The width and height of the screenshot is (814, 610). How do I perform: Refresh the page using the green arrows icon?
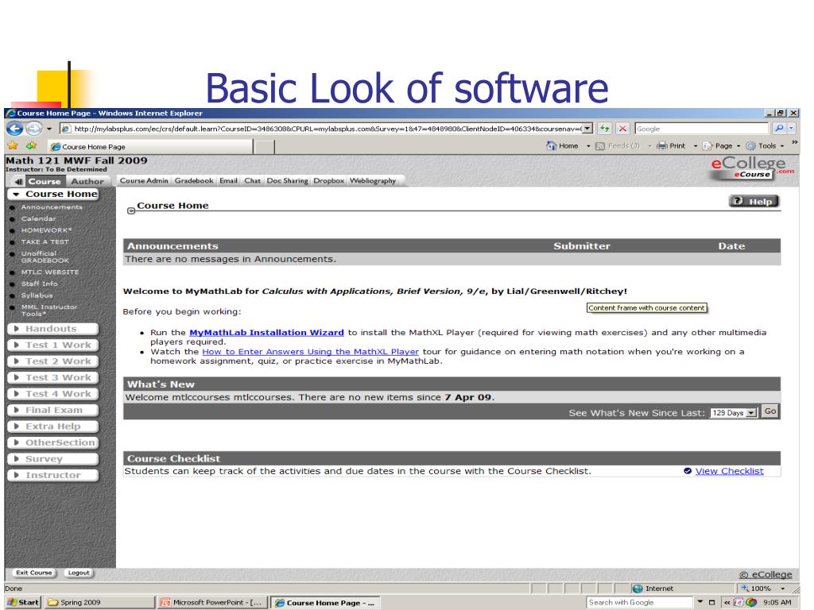click(604, 128)
